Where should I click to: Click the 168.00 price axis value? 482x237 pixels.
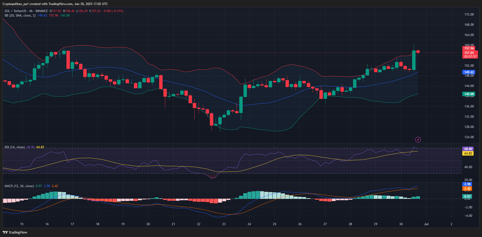point(469,25)
